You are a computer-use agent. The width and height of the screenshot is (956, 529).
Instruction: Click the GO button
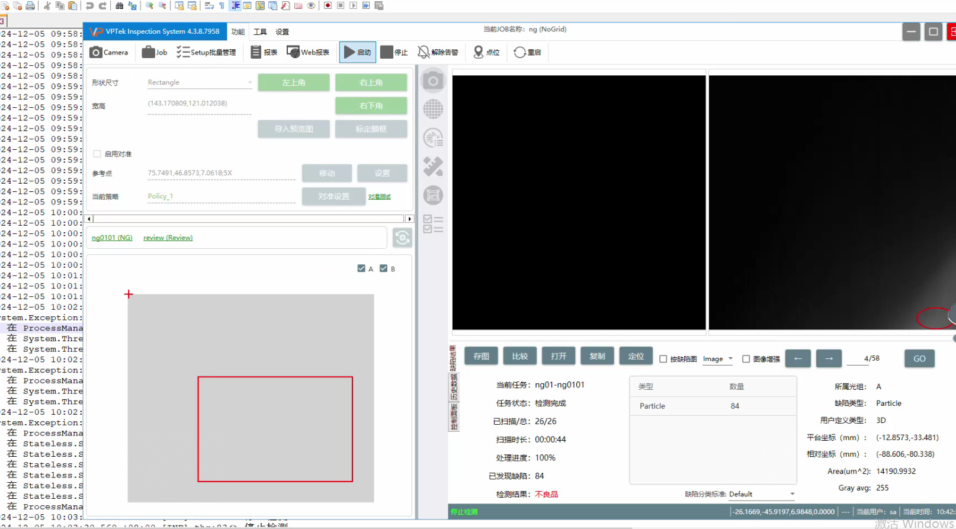coord(919,358)
